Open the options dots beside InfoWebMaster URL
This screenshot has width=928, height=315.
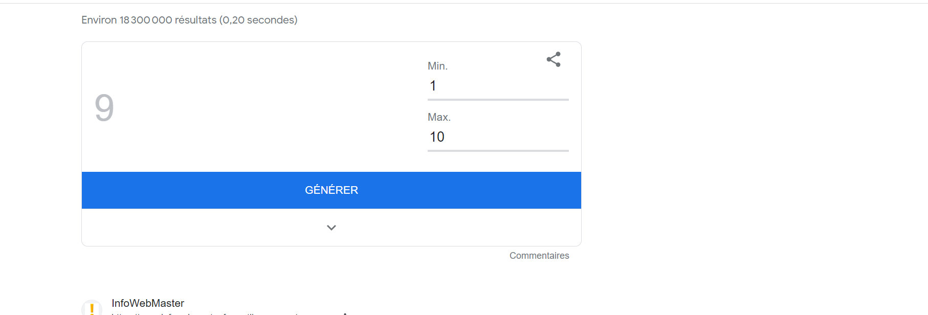tap(345, 313)
